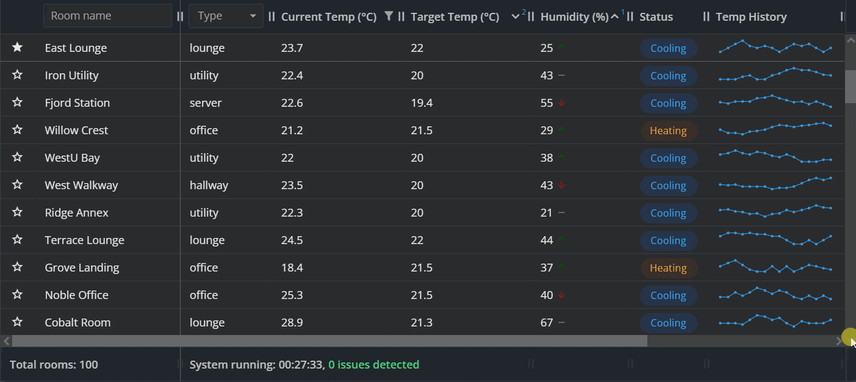
Task: Grab the column resize handle before Temp History
Action: (x=707, y=17)
